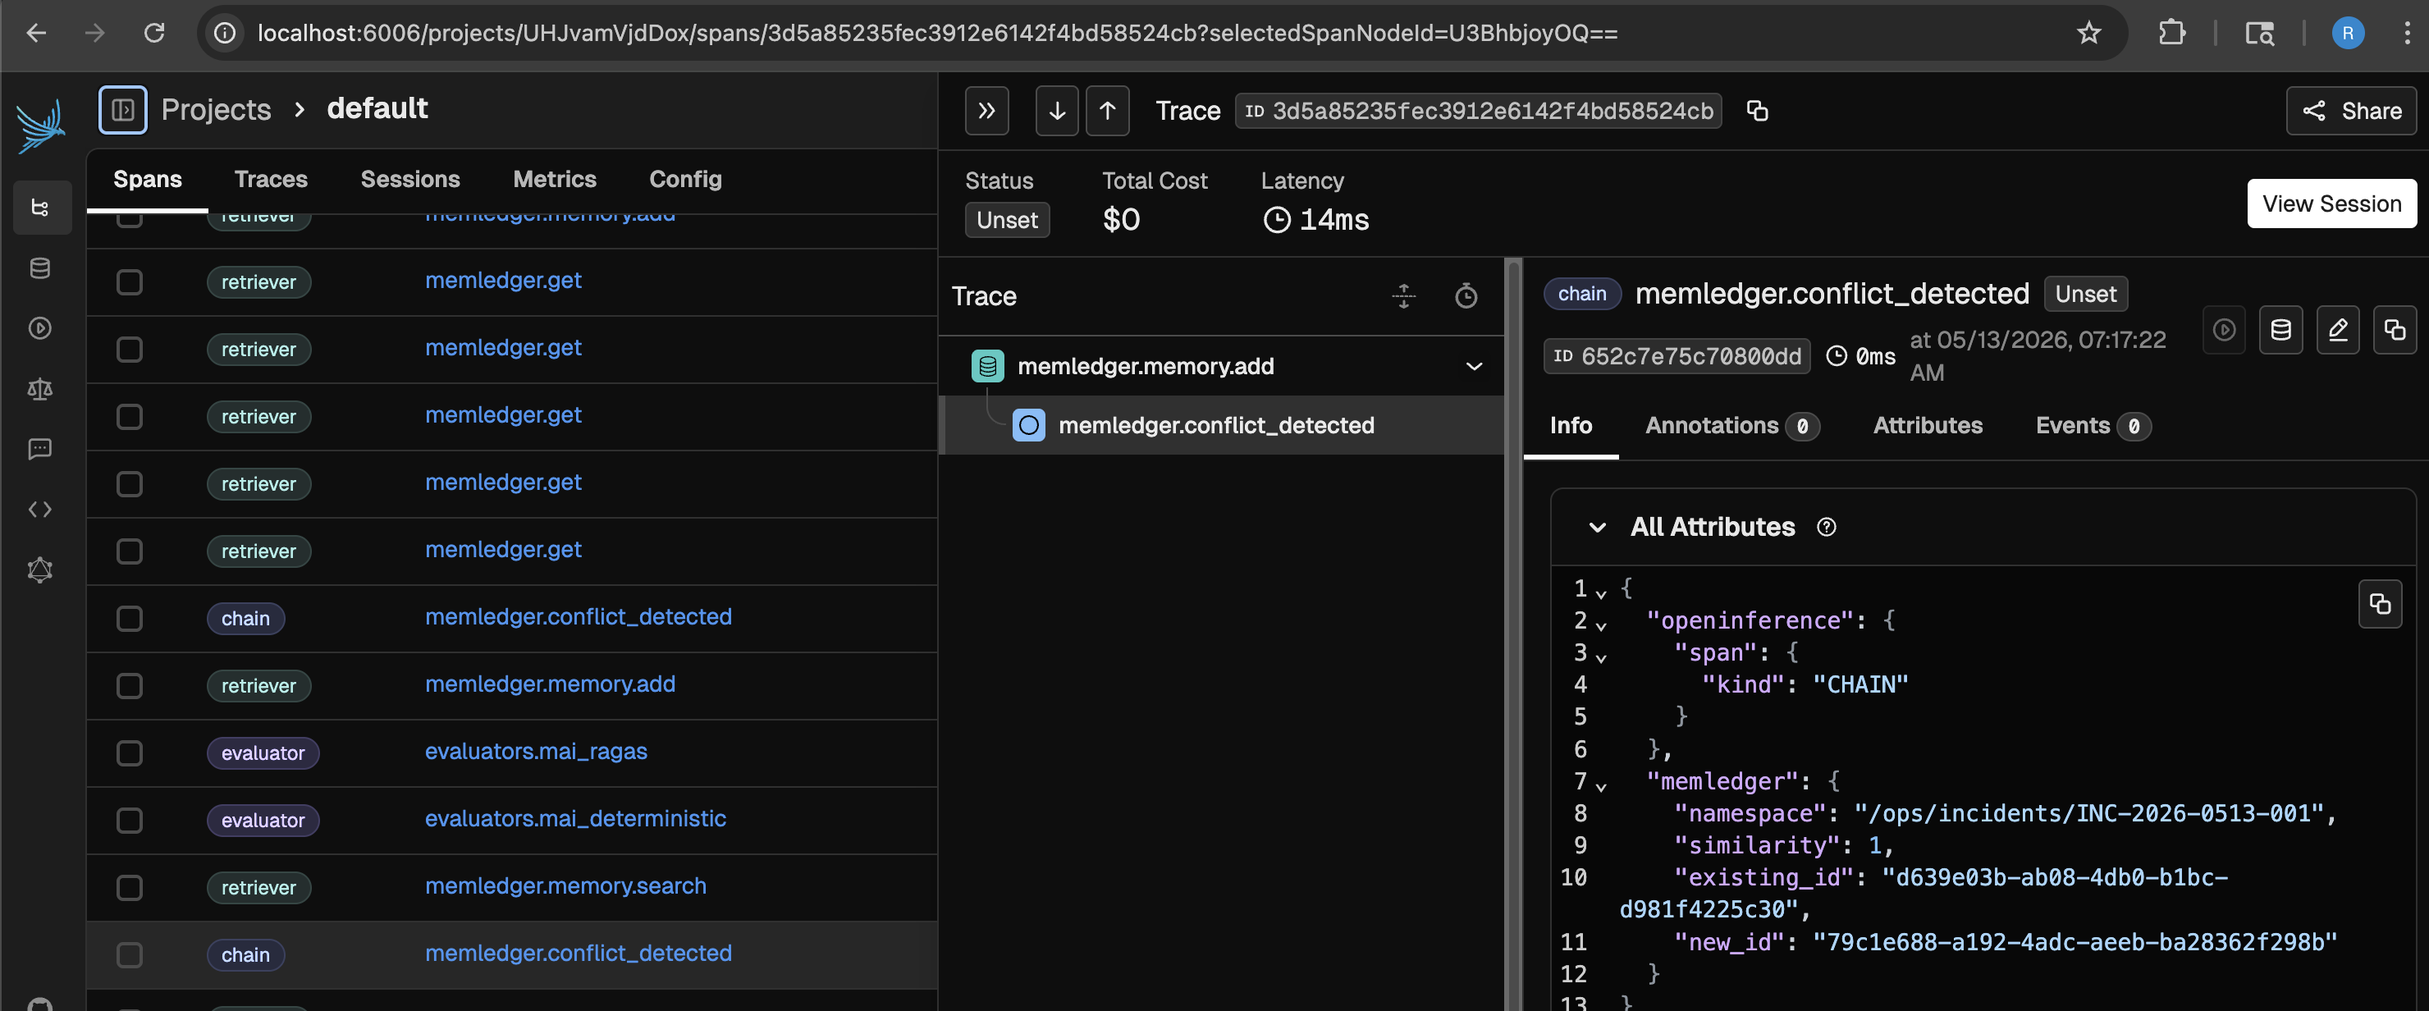Open the Annotations tab
2429x1011 pixels.
1732,426
